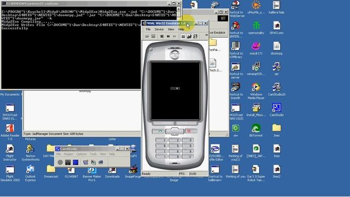Click keypad key 7 on the phone
The height and width of the screenshot is (197, 350).
tap(162, 151)
